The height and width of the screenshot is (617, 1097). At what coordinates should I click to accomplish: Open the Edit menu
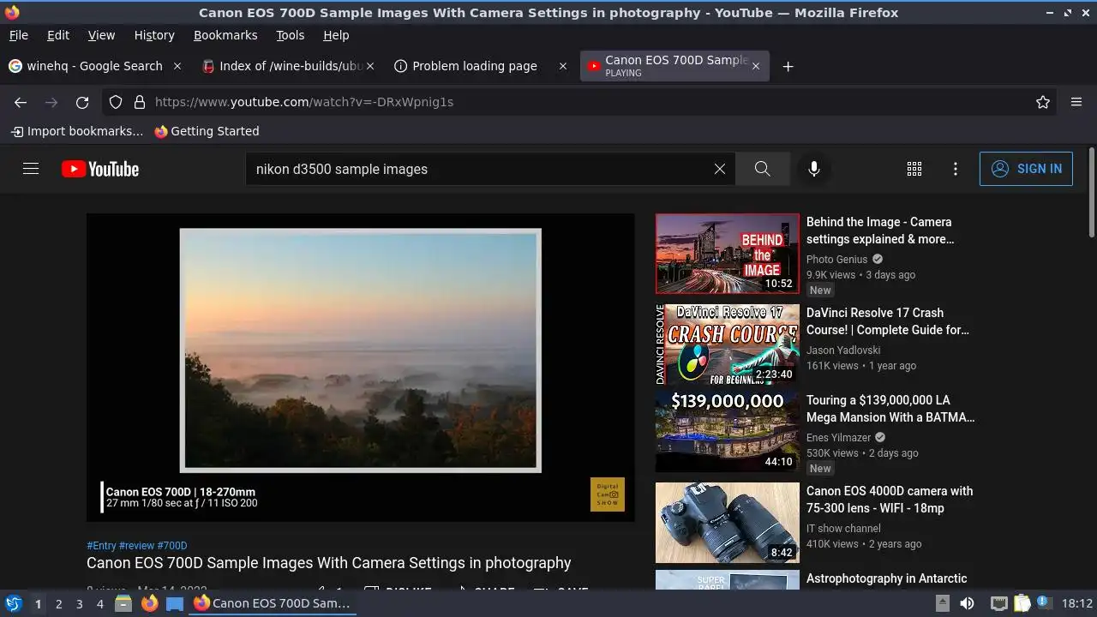(58, 35)
